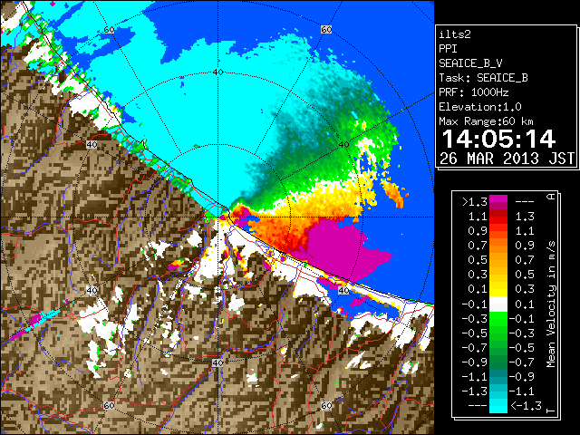
Task: Click the 'SEAICE_B_V' product name
Action: tap(470, 63)
